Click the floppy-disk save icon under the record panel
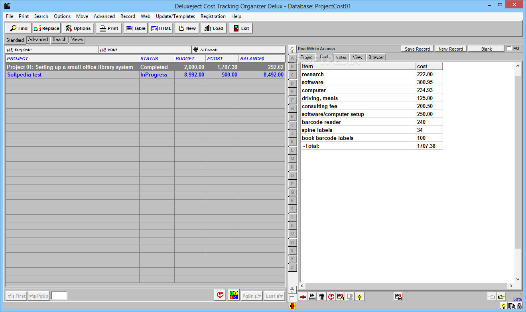The width and height of the screenshot is (526, 312). (x=398, y=296)
